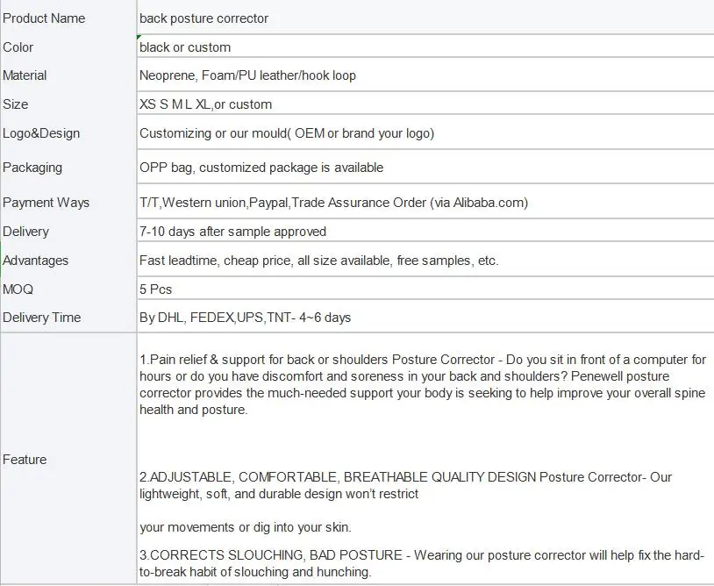The width and height of the screenshot is (714, 586).
Task: Select the 'black or custom' cell
Action: coord(185,47)
